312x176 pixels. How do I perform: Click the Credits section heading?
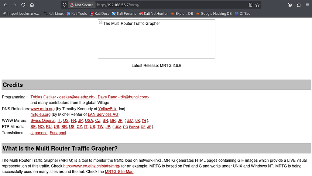13,85
